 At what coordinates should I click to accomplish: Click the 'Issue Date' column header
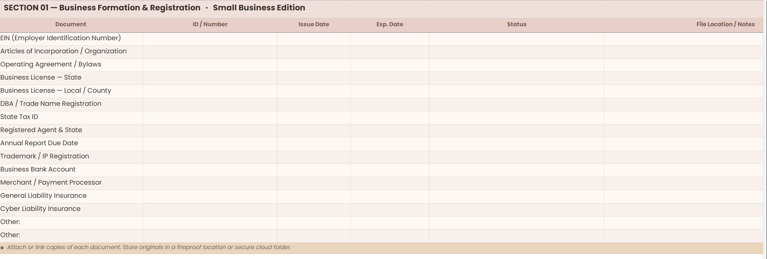[314, 24]
